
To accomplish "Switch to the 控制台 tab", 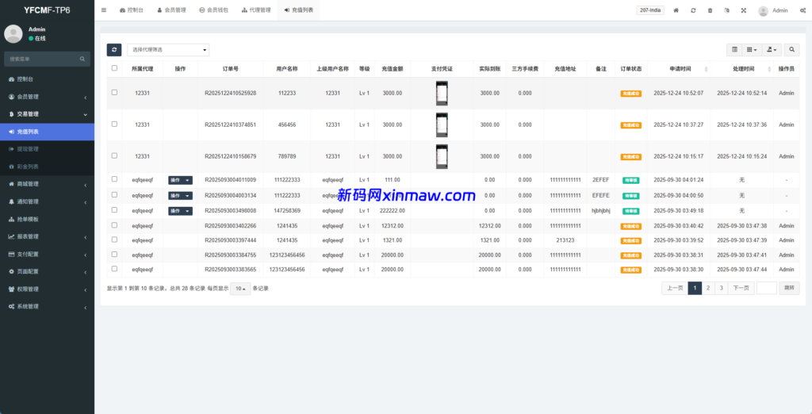I will click(132, 10).
